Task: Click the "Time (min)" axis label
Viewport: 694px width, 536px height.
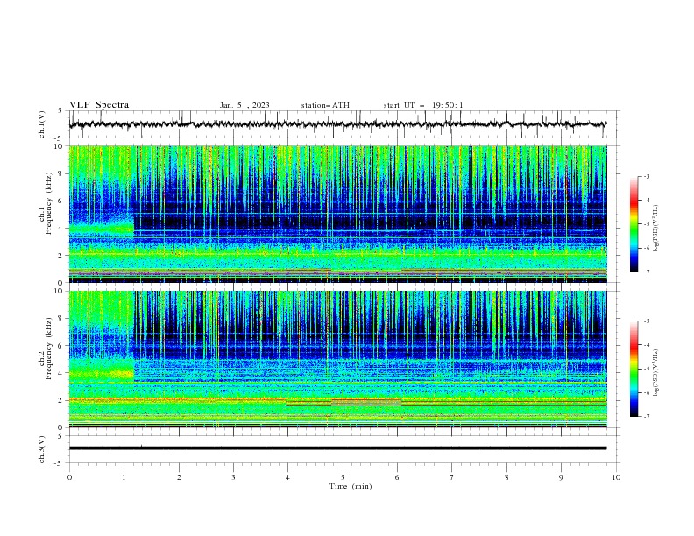Action: 351,486
